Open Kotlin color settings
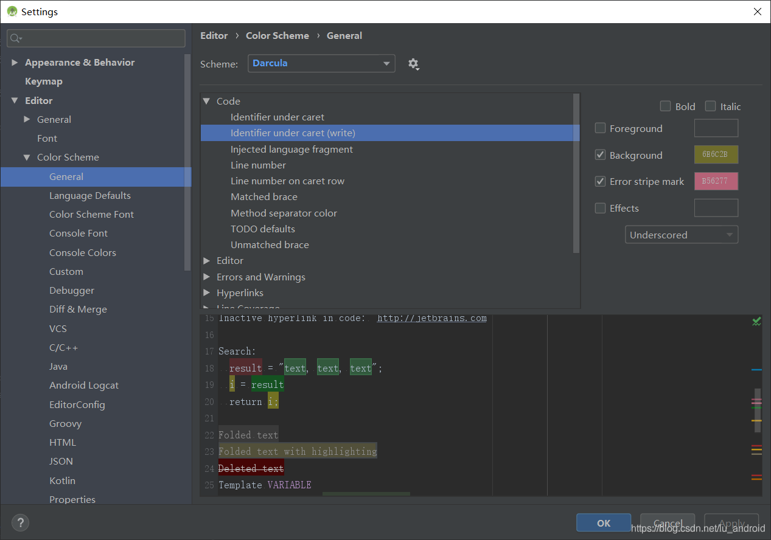This screenshot has height=540, width=771. (x=62, y=481)
